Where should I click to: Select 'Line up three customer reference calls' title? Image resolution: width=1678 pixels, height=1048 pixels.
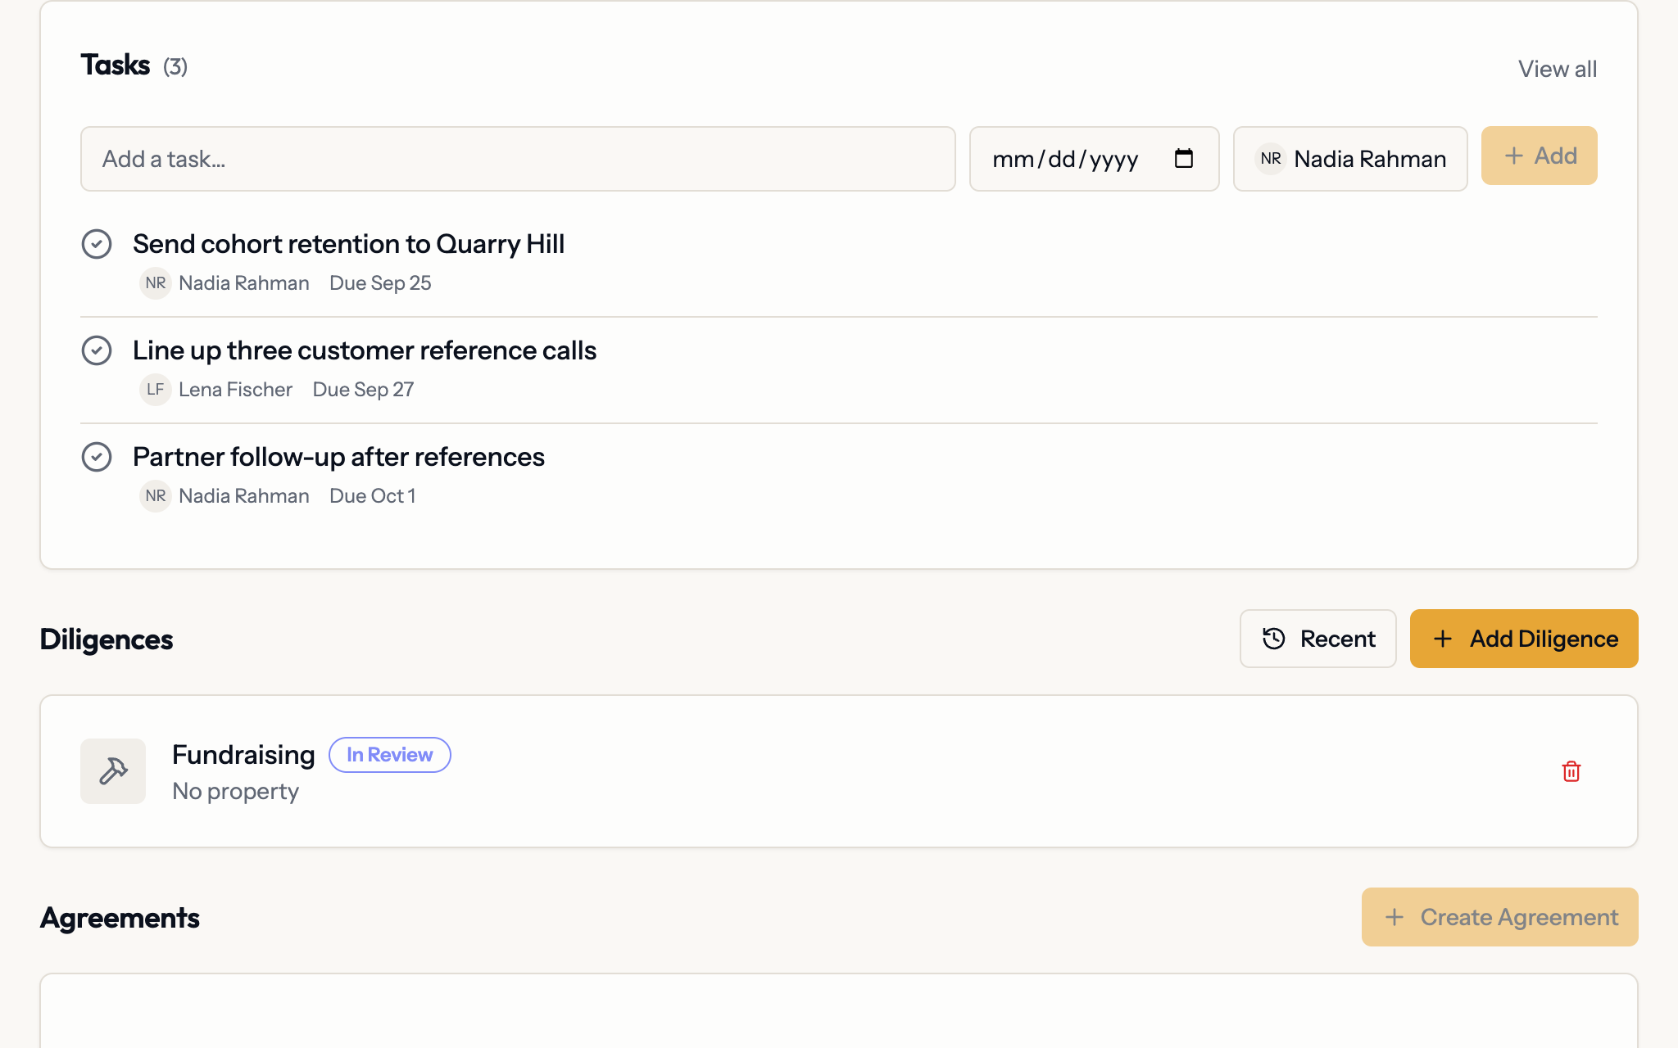pyautogui.click(x=365, y=350)
